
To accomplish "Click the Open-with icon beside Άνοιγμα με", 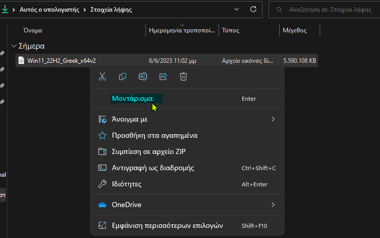I will (x=102, y=119).
